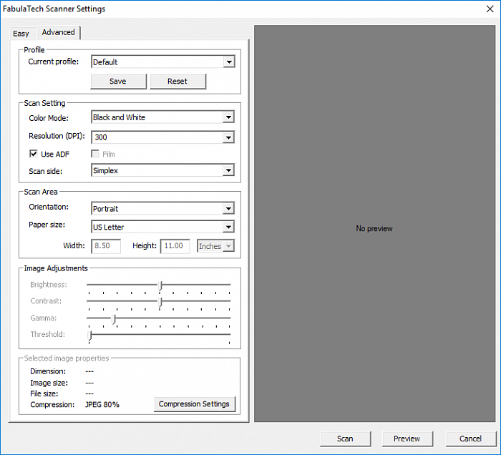Image resolution: width=501 pixels, height=455 pixels.
Task: Click the Scan button
Action: (345, 439)
